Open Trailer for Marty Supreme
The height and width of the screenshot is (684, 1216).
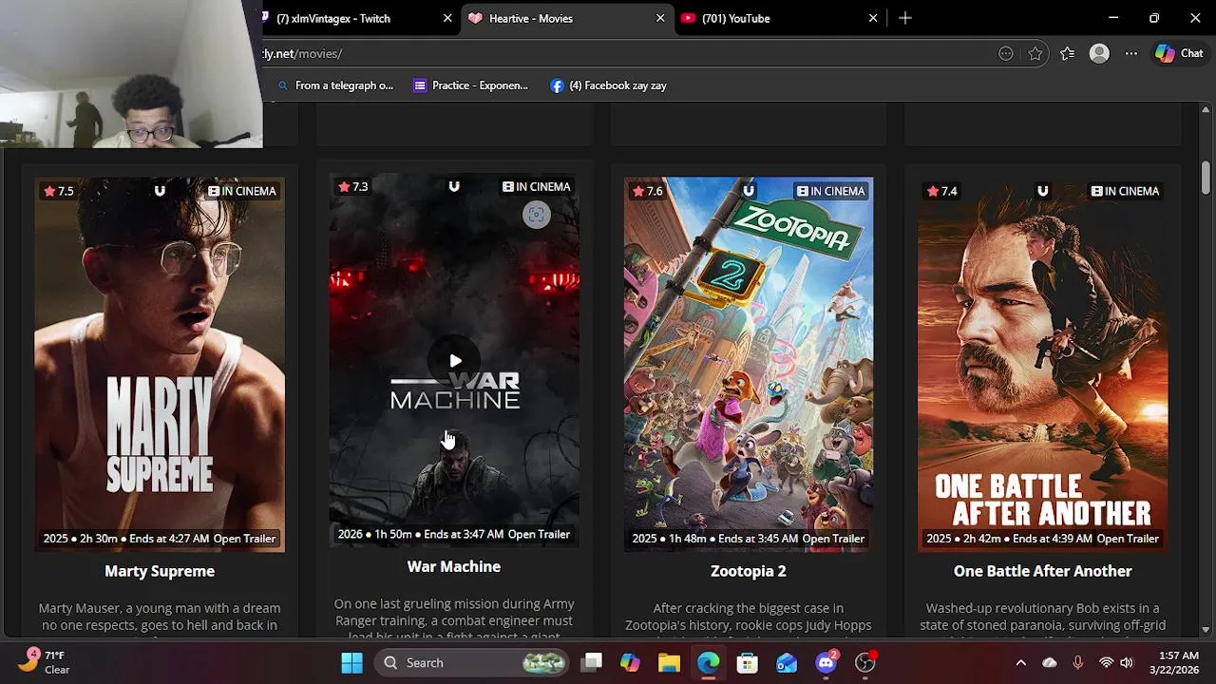(244, 539)
